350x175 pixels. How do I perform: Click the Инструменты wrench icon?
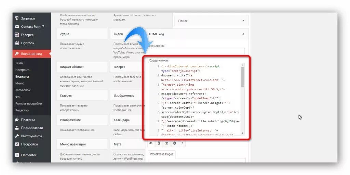pos(17,136)
